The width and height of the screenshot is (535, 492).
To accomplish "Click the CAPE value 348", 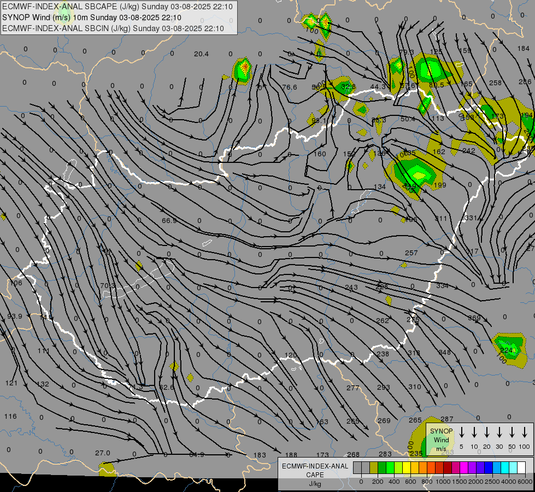I will [444, 352].
